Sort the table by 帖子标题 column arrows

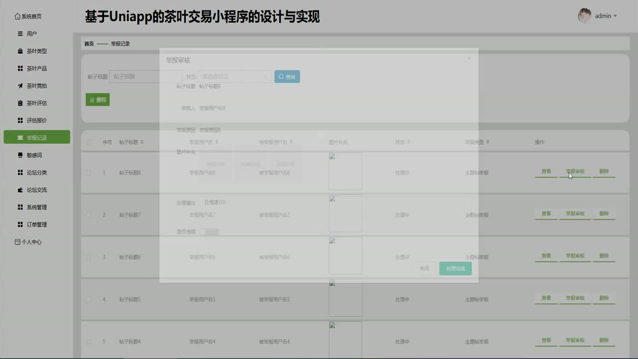click(142, 142)
